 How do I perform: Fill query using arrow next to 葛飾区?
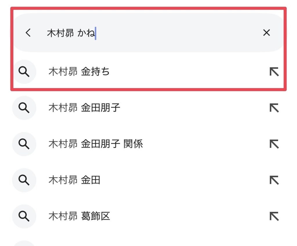[x=274, y=216]
